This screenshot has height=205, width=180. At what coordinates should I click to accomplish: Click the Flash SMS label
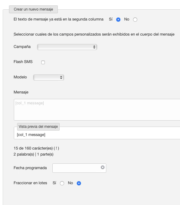point(23,62)
